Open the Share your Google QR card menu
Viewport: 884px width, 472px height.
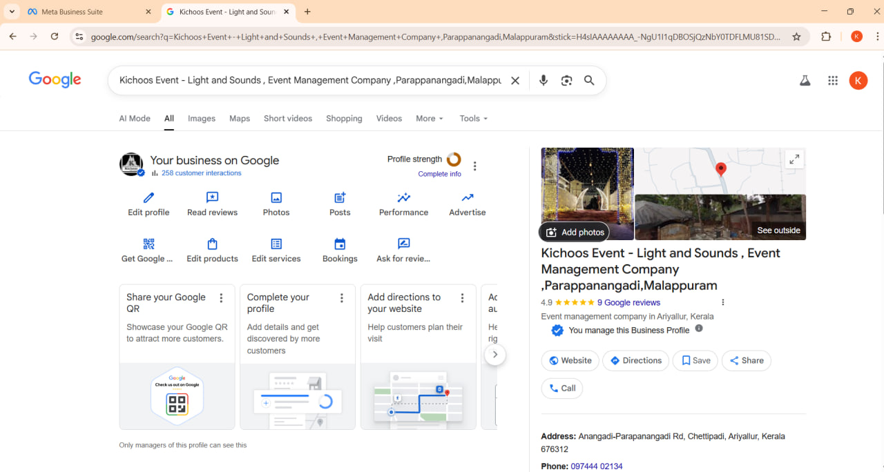point(221,297)
